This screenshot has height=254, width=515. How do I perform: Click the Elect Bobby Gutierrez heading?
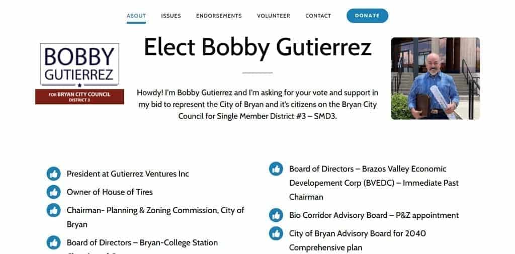257,47
